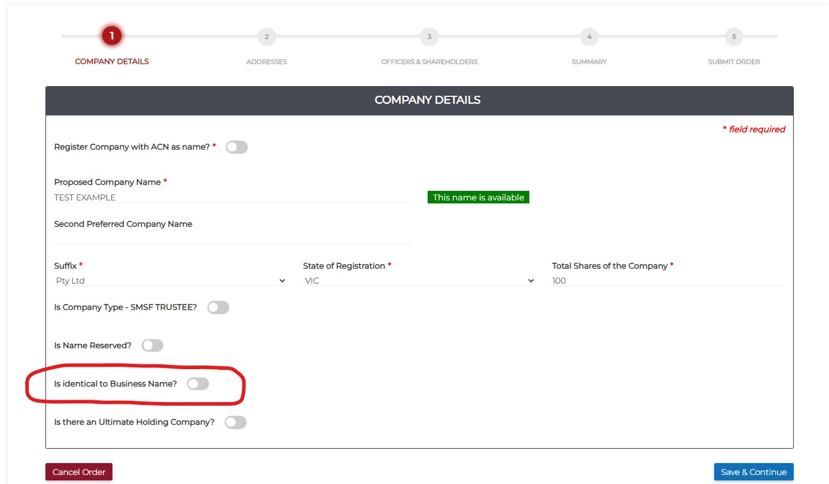Toggle Is Company Type SMSF Trustee switch

(x=218, y=308)
